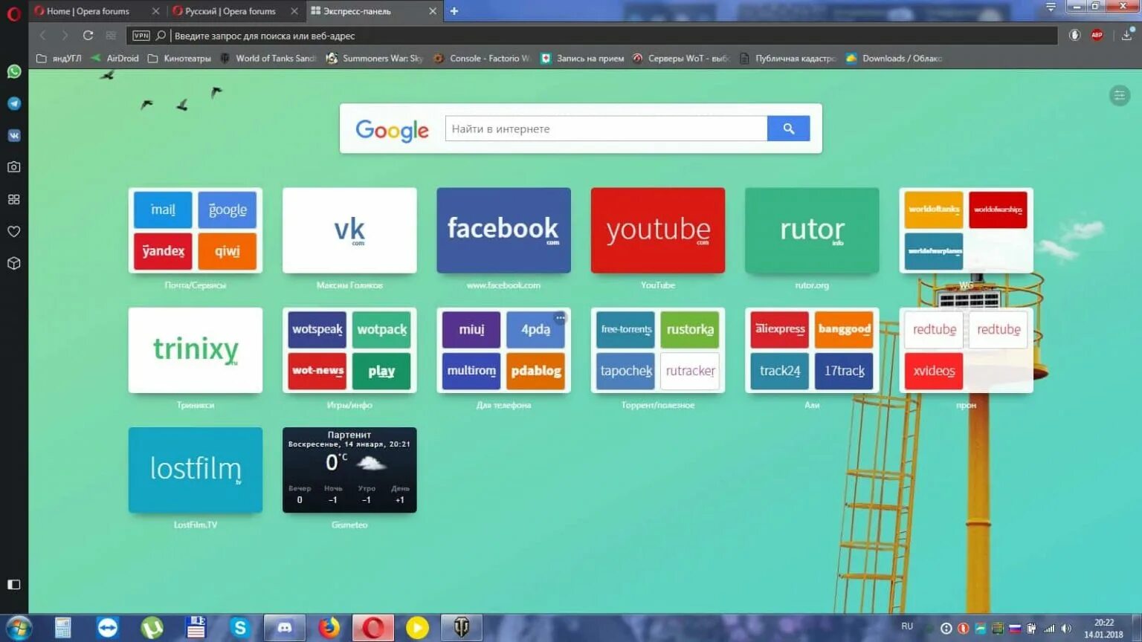1142x642 pixels.
Task: Go forward to next page
Action: (x=65, y=35)
